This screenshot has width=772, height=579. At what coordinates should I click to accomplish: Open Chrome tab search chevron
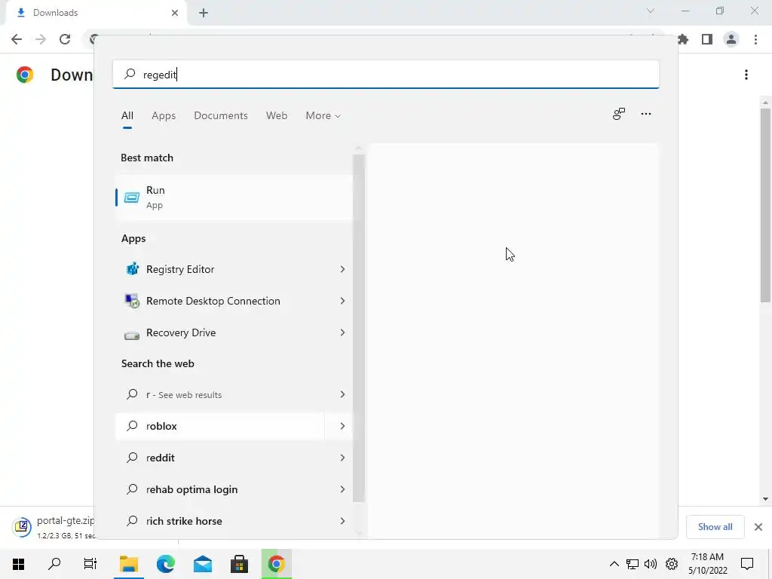pyautogui.click(x=651, y=11)
